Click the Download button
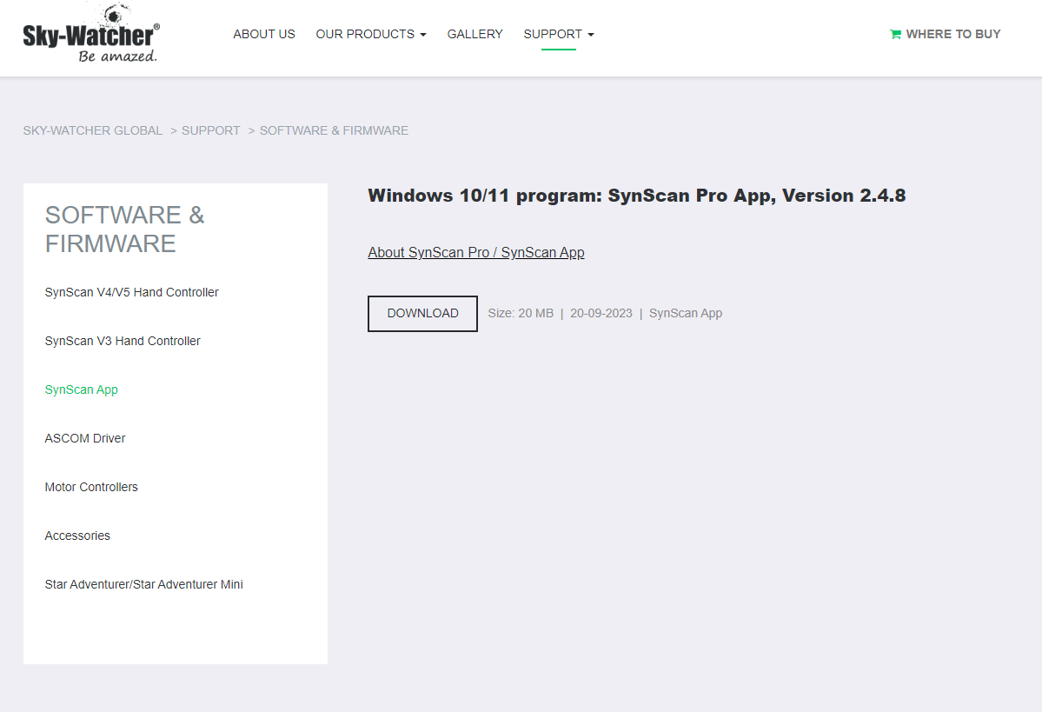This screenshot has width=1042, height=712. (x=422, y=313)
